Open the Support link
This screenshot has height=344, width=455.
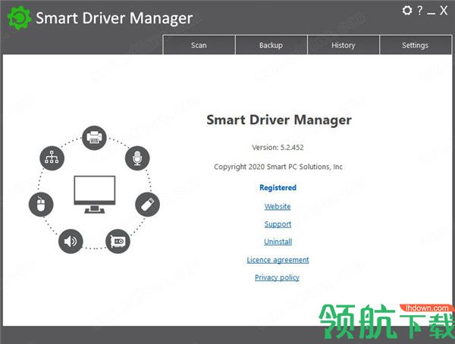pos(278,224)
